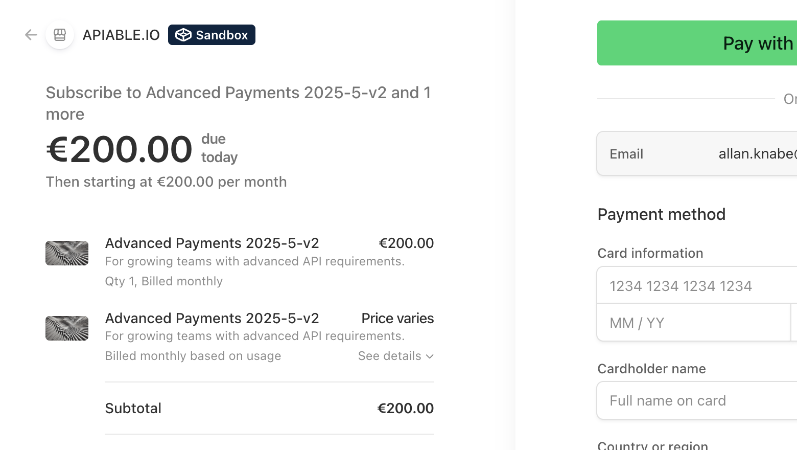797x450 pixels.
Task: Click the Subtotal row label
Action: pyautogui.click(x=133, y=408)
